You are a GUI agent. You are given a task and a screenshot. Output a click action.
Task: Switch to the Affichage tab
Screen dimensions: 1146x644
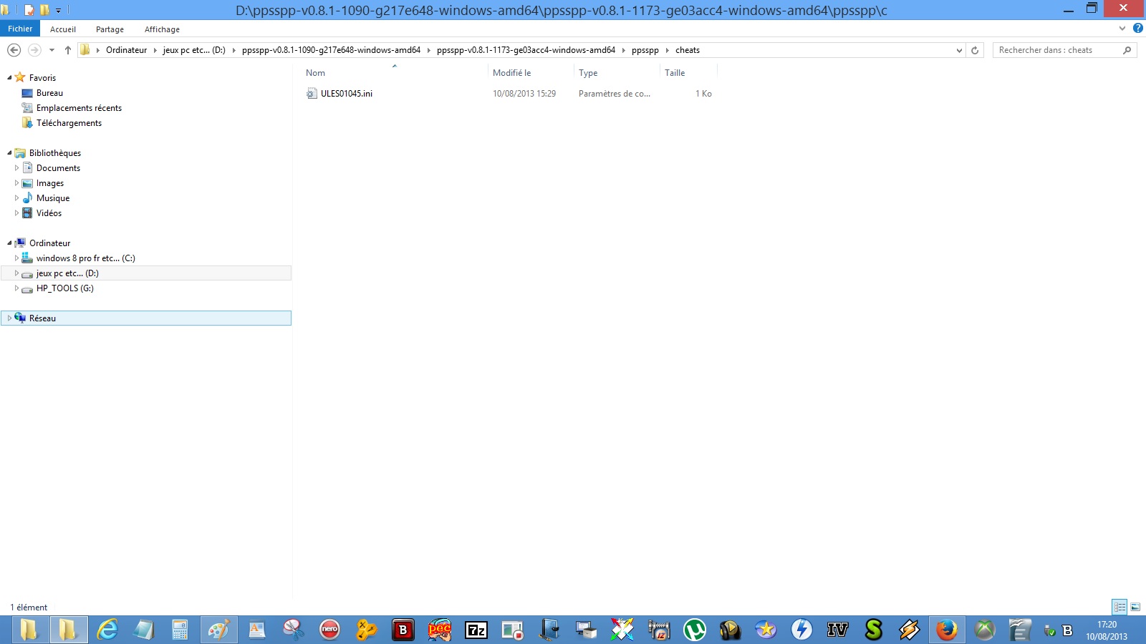162,29
